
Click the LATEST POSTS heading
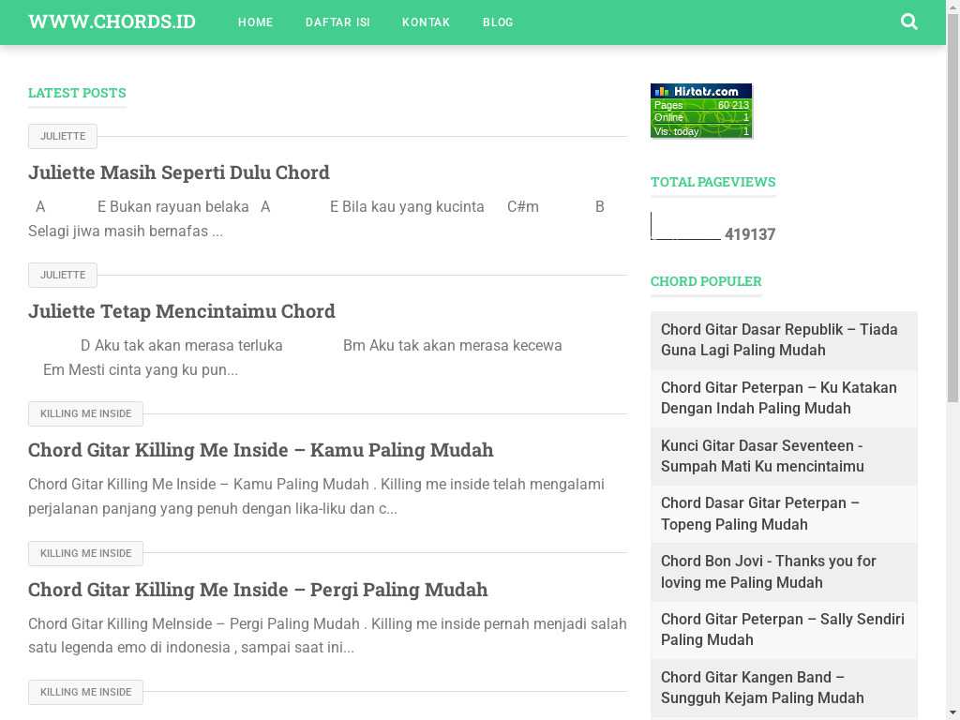[x=77, y=93]
